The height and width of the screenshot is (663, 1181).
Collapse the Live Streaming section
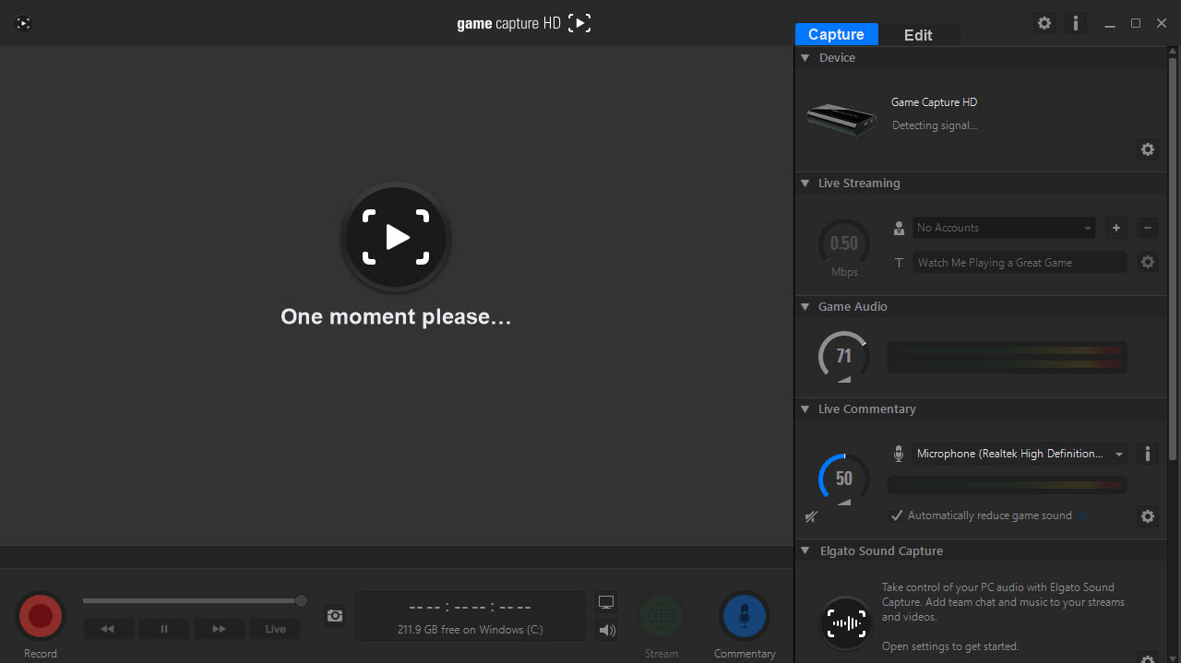pos(805,184)
